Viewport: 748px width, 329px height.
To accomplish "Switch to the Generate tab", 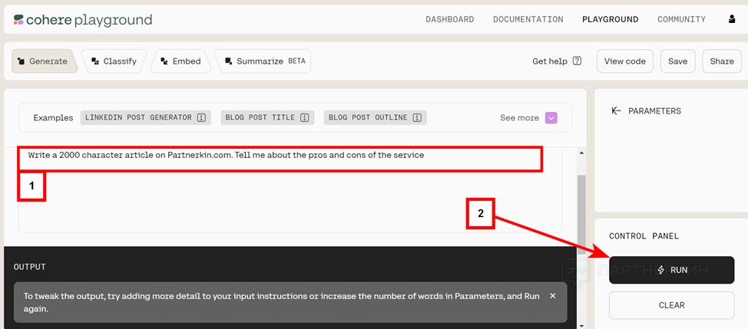I will pyautogui.click(x=44, y=61).
